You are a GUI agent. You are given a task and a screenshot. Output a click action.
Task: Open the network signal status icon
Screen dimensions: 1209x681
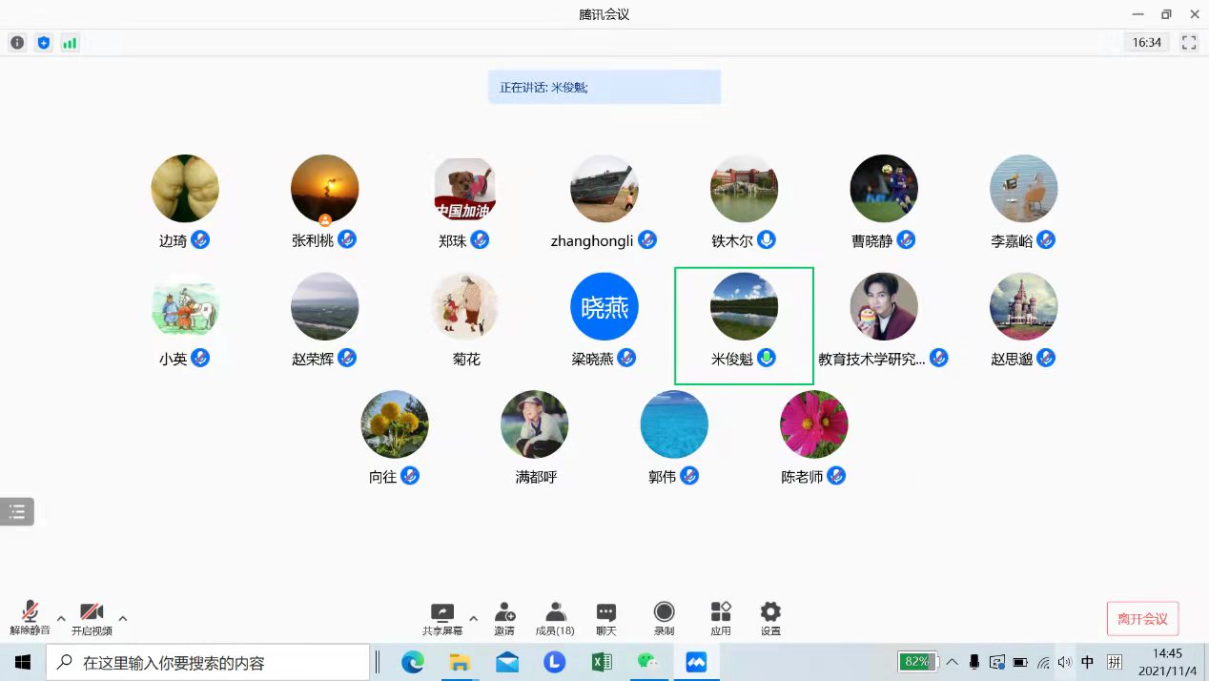(x=70, y=43)
